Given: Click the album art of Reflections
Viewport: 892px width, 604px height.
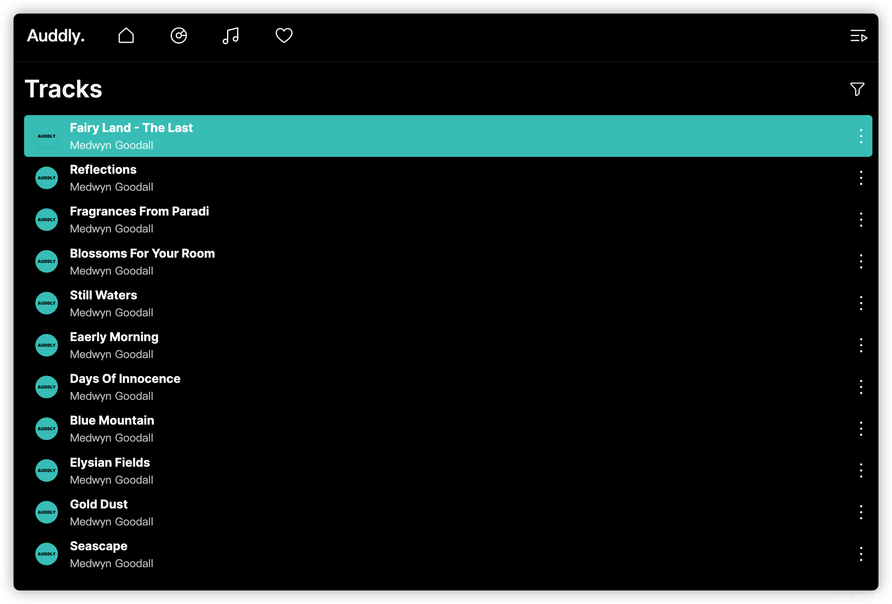Looking at the screenshot, I should [47, 178].
